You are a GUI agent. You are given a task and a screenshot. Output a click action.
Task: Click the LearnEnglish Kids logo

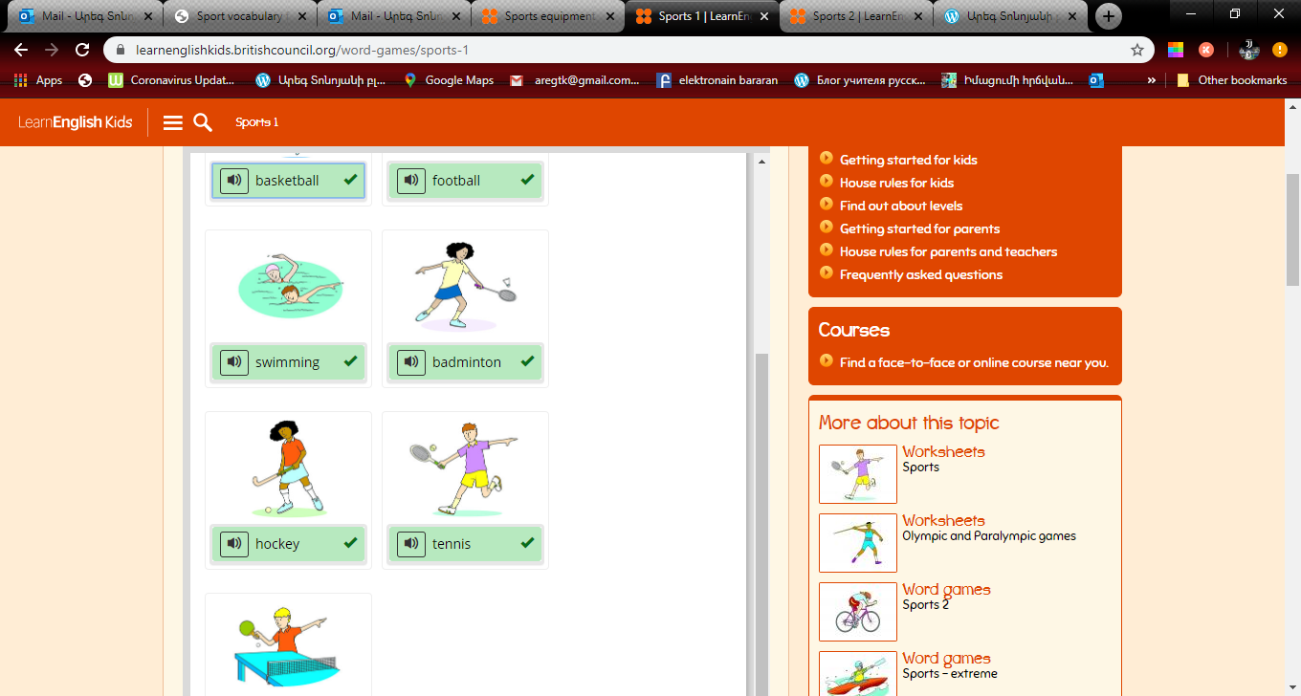coord(75,122)
